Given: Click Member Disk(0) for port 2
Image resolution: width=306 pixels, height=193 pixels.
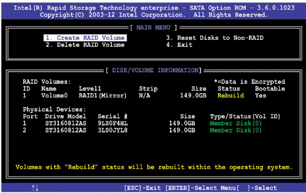Looking at the screenshot, I should 236,130.
